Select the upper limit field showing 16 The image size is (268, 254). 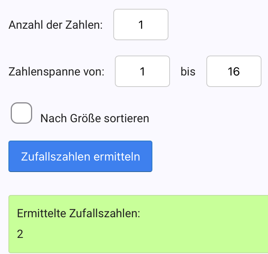[234, 71]
